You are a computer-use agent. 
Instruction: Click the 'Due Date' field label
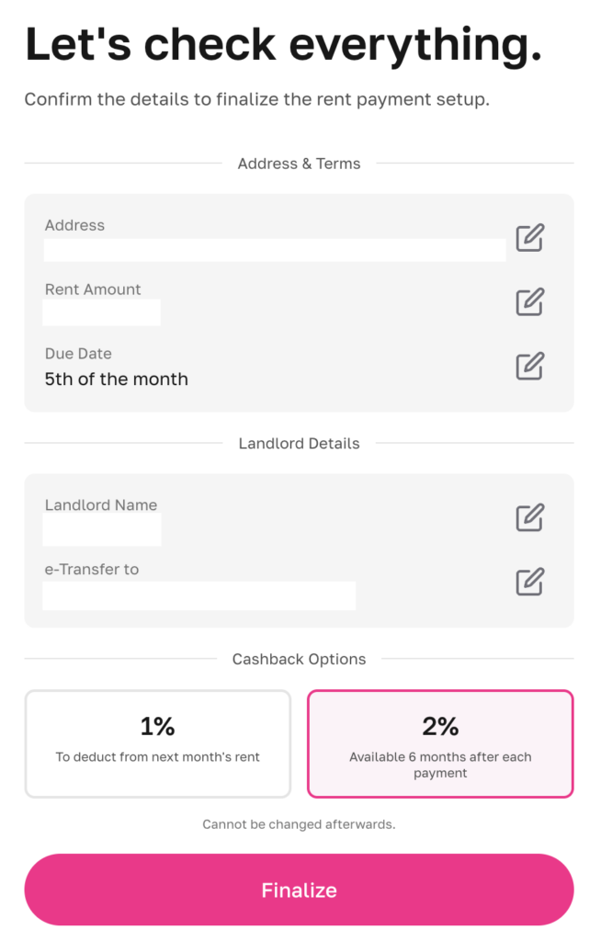(78, 354)
